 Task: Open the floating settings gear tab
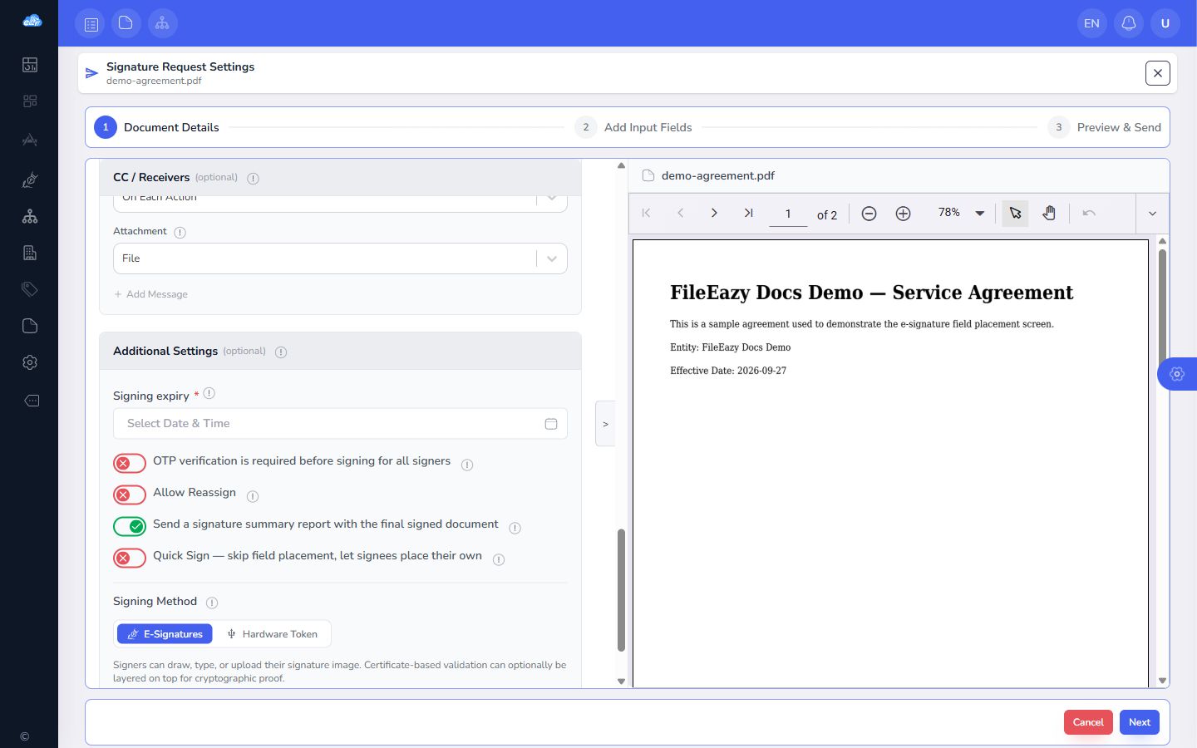pos(1177,374)
